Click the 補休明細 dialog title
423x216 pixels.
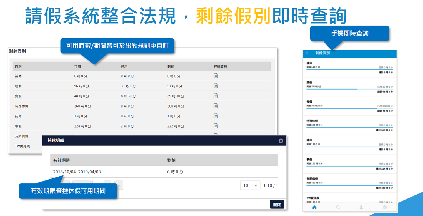[56, 140]
